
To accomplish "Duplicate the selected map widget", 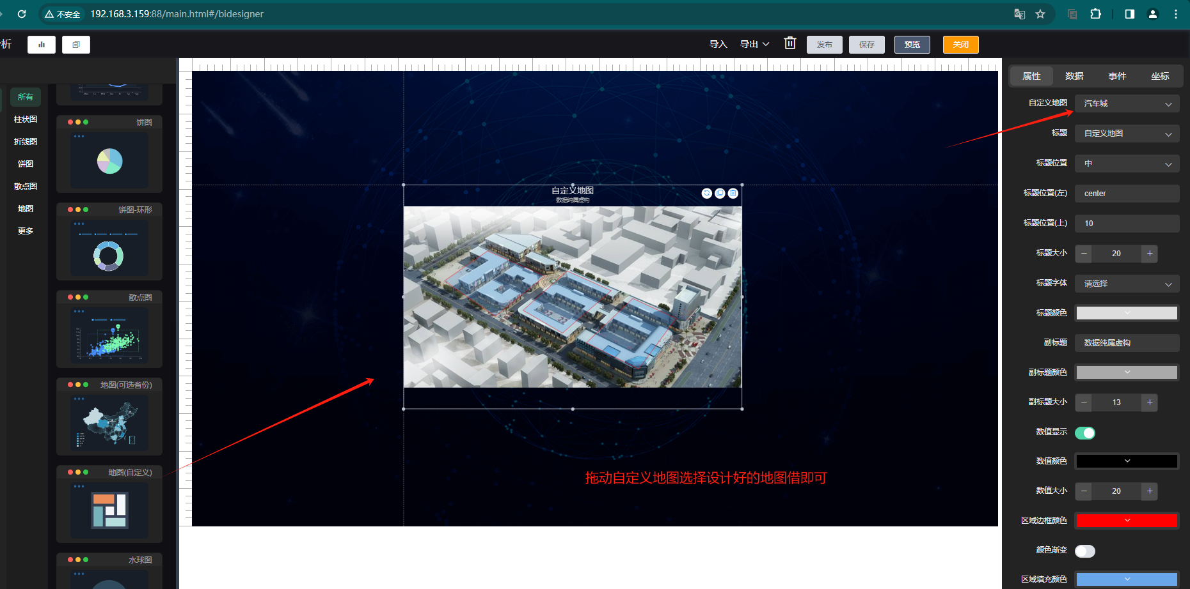I will point(720,194).
